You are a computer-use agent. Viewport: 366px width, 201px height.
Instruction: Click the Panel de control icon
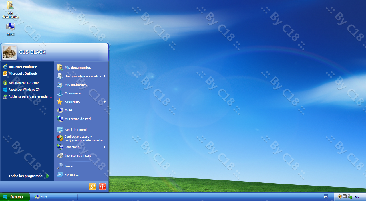pyautogui.click(x=60, y=130)
